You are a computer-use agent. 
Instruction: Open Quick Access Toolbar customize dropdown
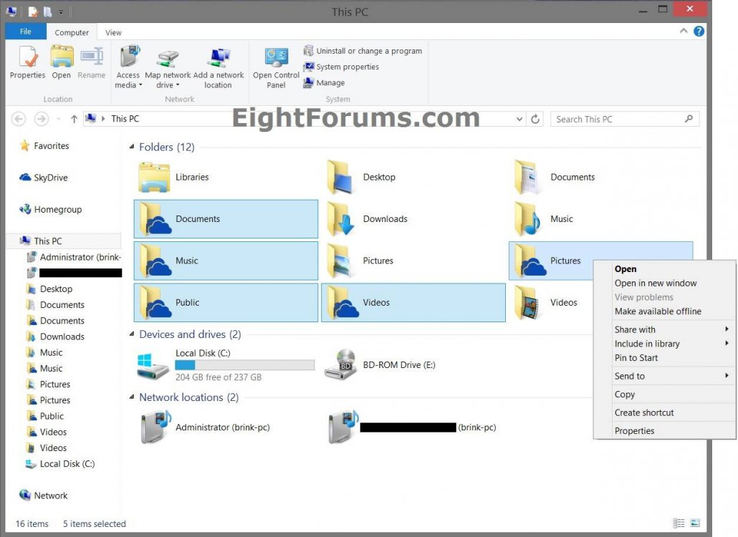[x=61, y=11]
